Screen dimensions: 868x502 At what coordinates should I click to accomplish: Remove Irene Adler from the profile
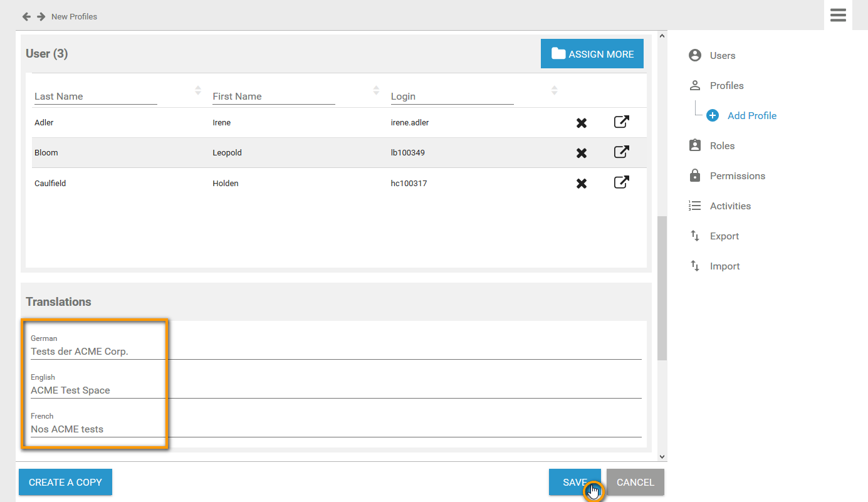point(582,123)
